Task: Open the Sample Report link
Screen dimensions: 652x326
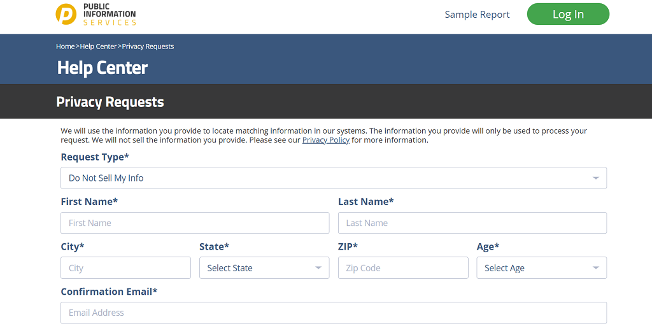Action: point(477,15)
